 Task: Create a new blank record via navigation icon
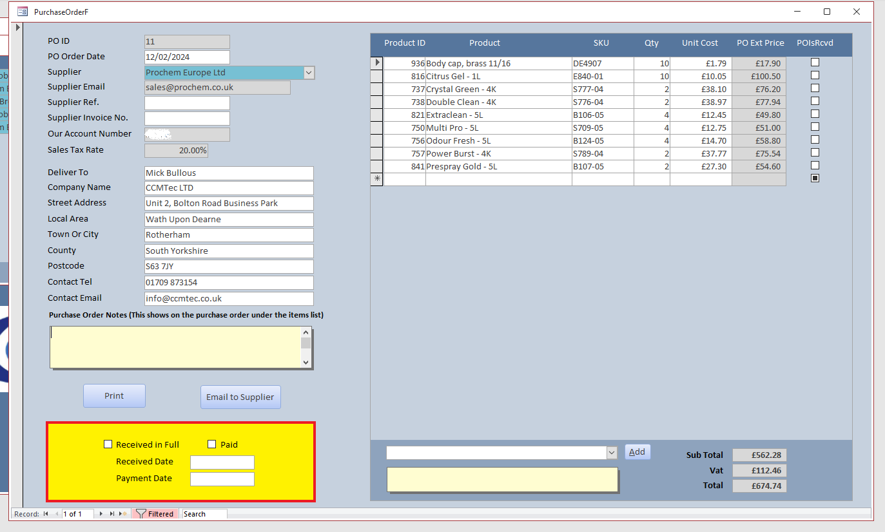click(122, 513)
